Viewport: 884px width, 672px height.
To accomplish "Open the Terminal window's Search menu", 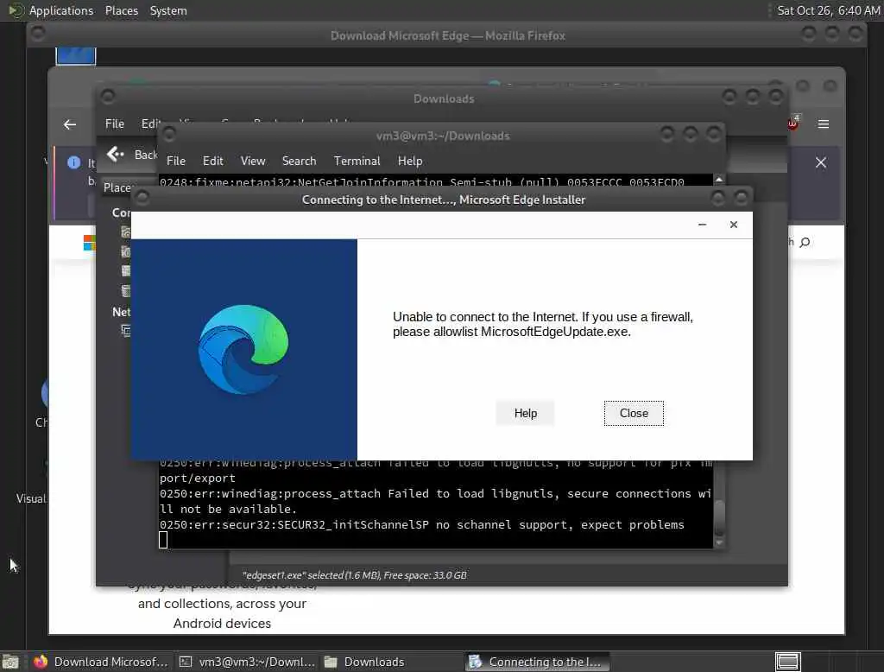I will coord(299,161).
